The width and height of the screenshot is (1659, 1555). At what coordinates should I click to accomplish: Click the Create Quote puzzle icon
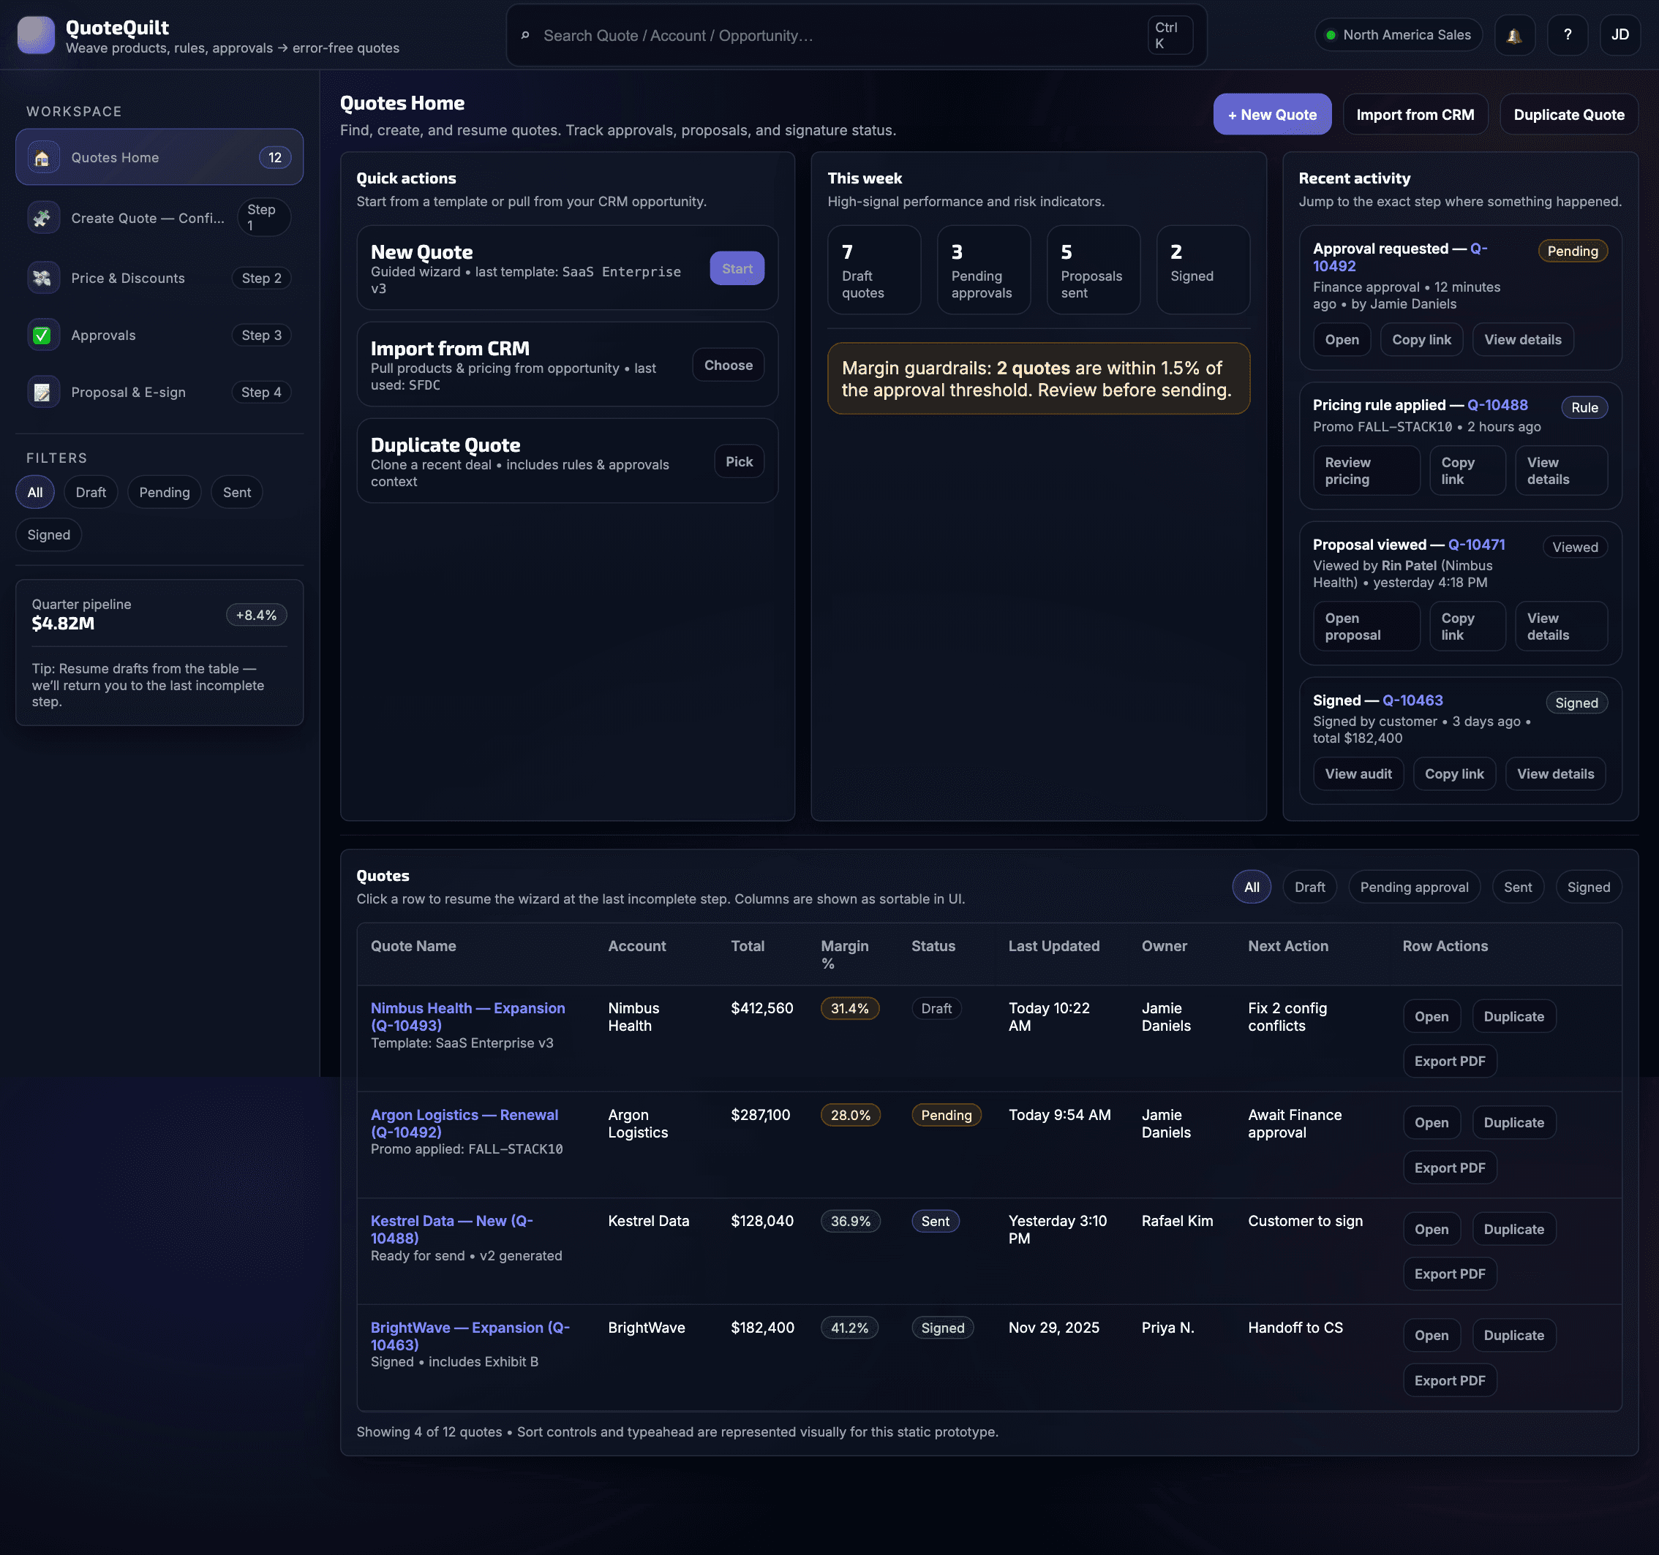click(42, 218)
